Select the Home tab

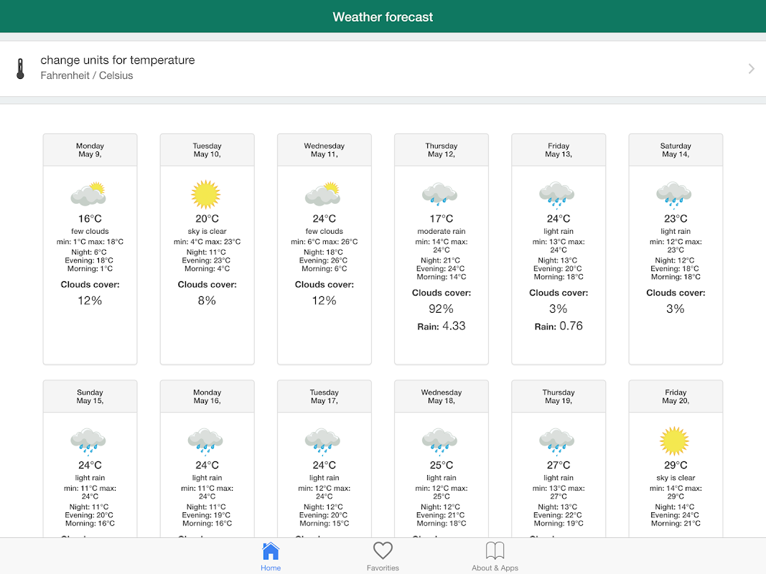pyautogui.click(x=271, y=557)
